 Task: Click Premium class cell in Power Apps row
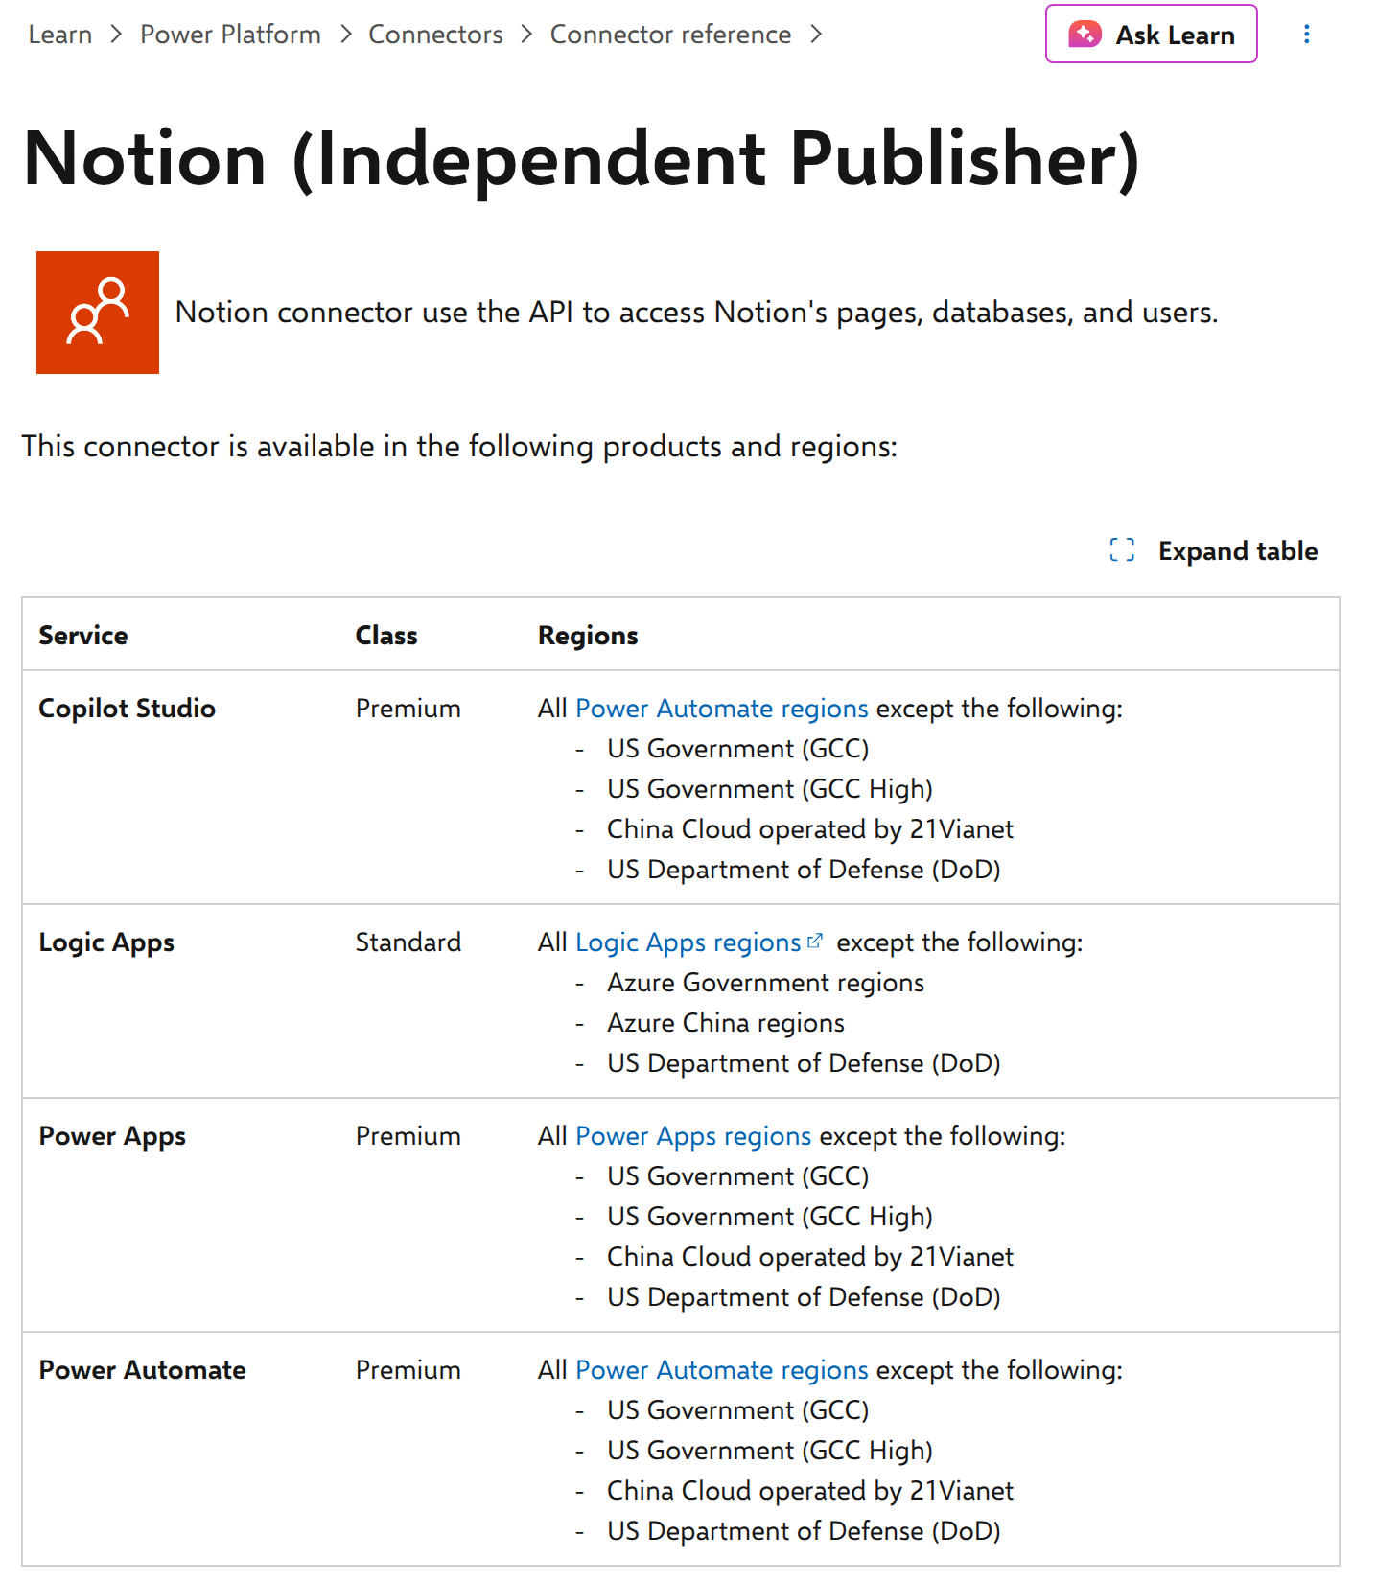[x=408, y=1136]
